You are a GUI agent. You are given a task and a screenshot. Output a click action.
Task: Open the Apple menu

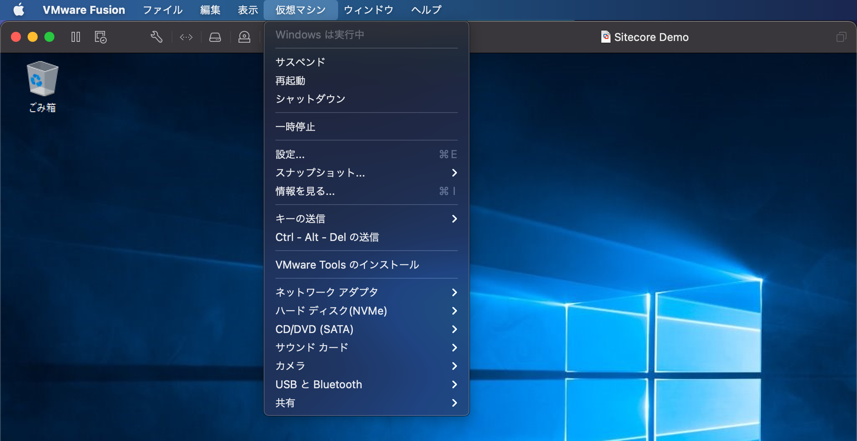pos(19,10)
